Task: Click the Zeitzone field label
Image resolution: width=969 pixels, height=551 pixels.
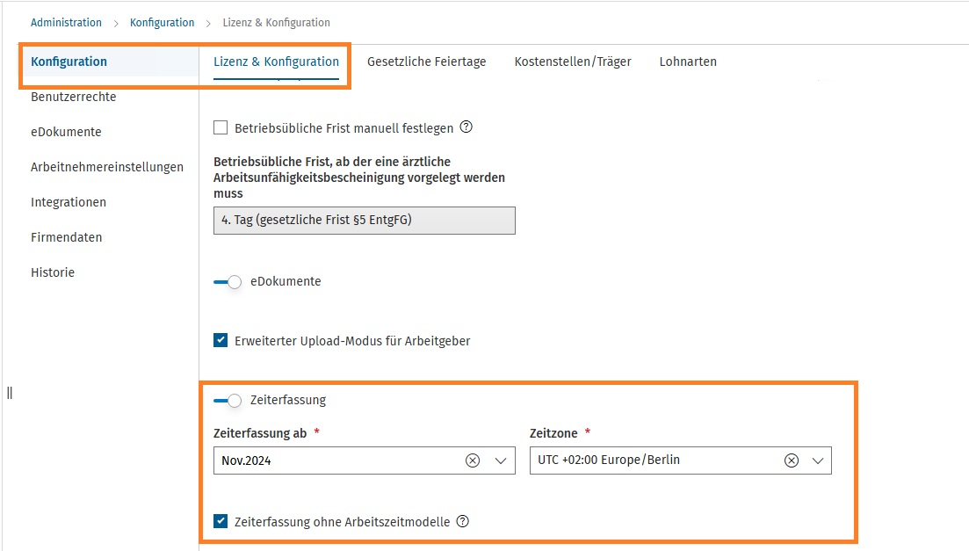Action: (553, 433)
